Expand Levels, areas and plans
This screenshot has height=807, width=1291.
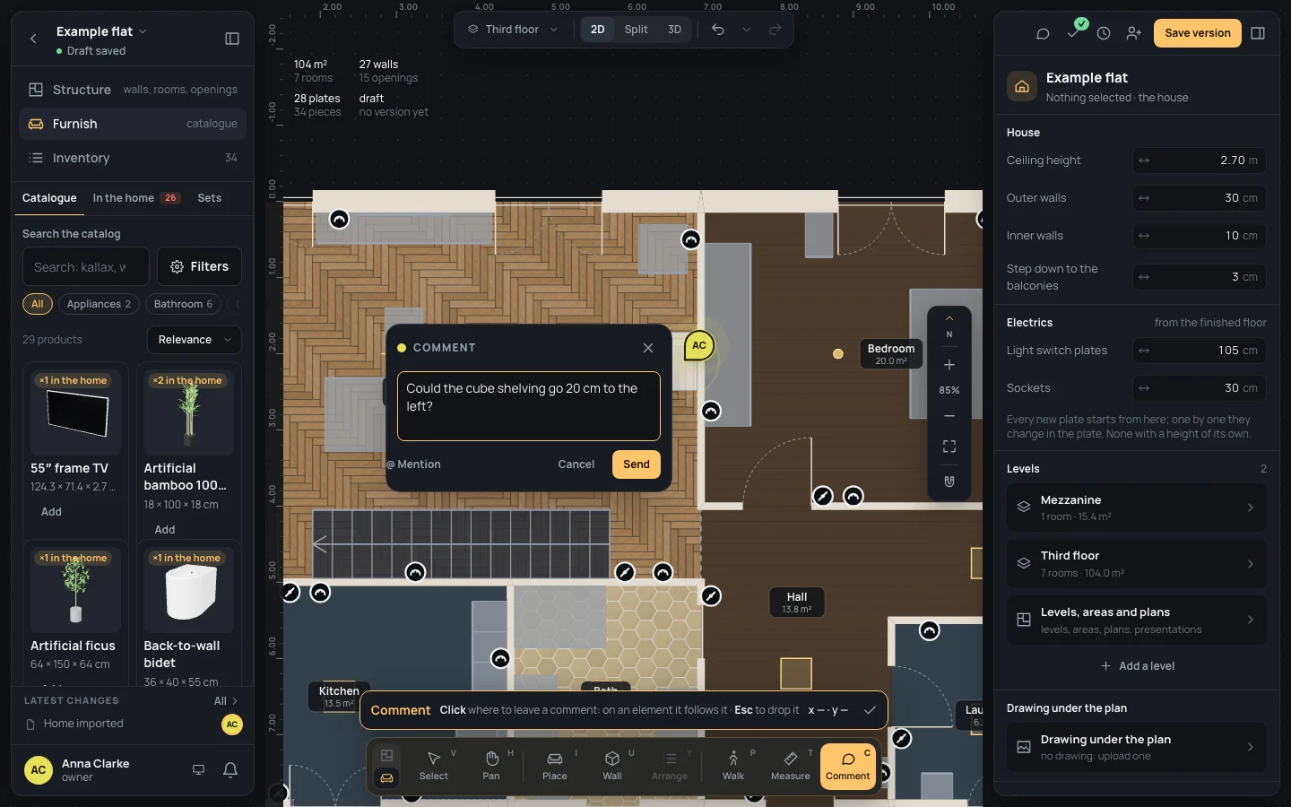1136,620
